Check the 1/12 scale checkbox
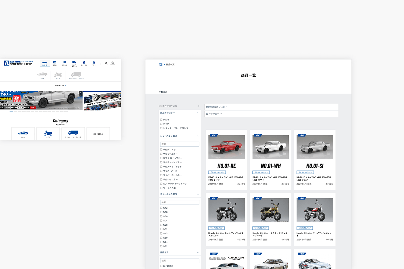Viewport: 404px width, 269px height. [161, 208]
